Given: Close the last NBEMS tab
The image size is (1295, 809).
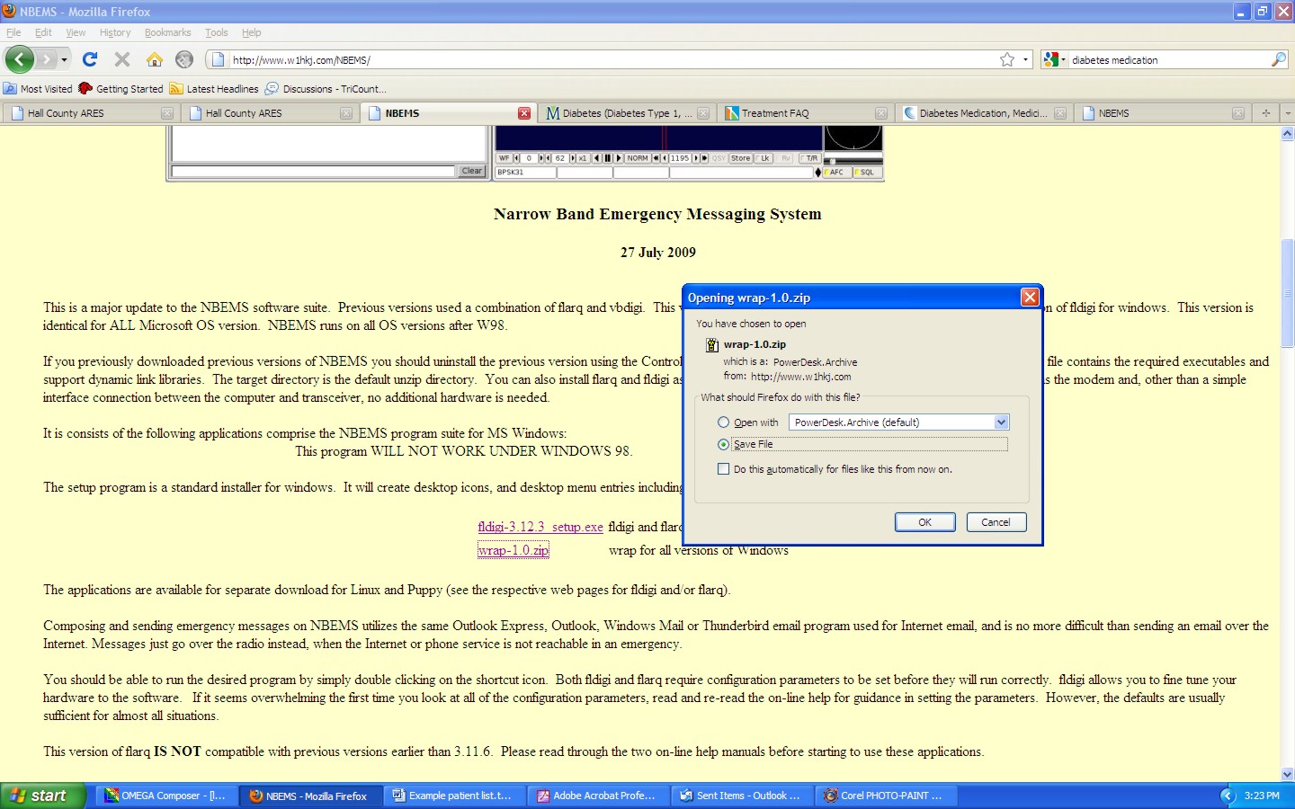Looking at the screenshot, I should [x=1238, y=113].
